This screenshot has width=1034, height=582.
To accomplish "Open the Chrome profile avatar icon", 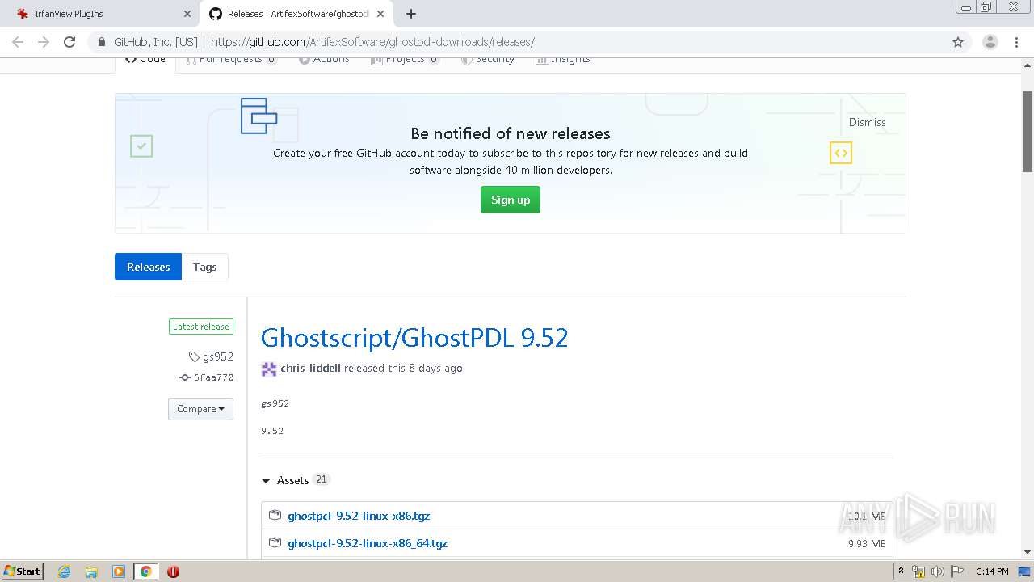I will coord(990,42).
